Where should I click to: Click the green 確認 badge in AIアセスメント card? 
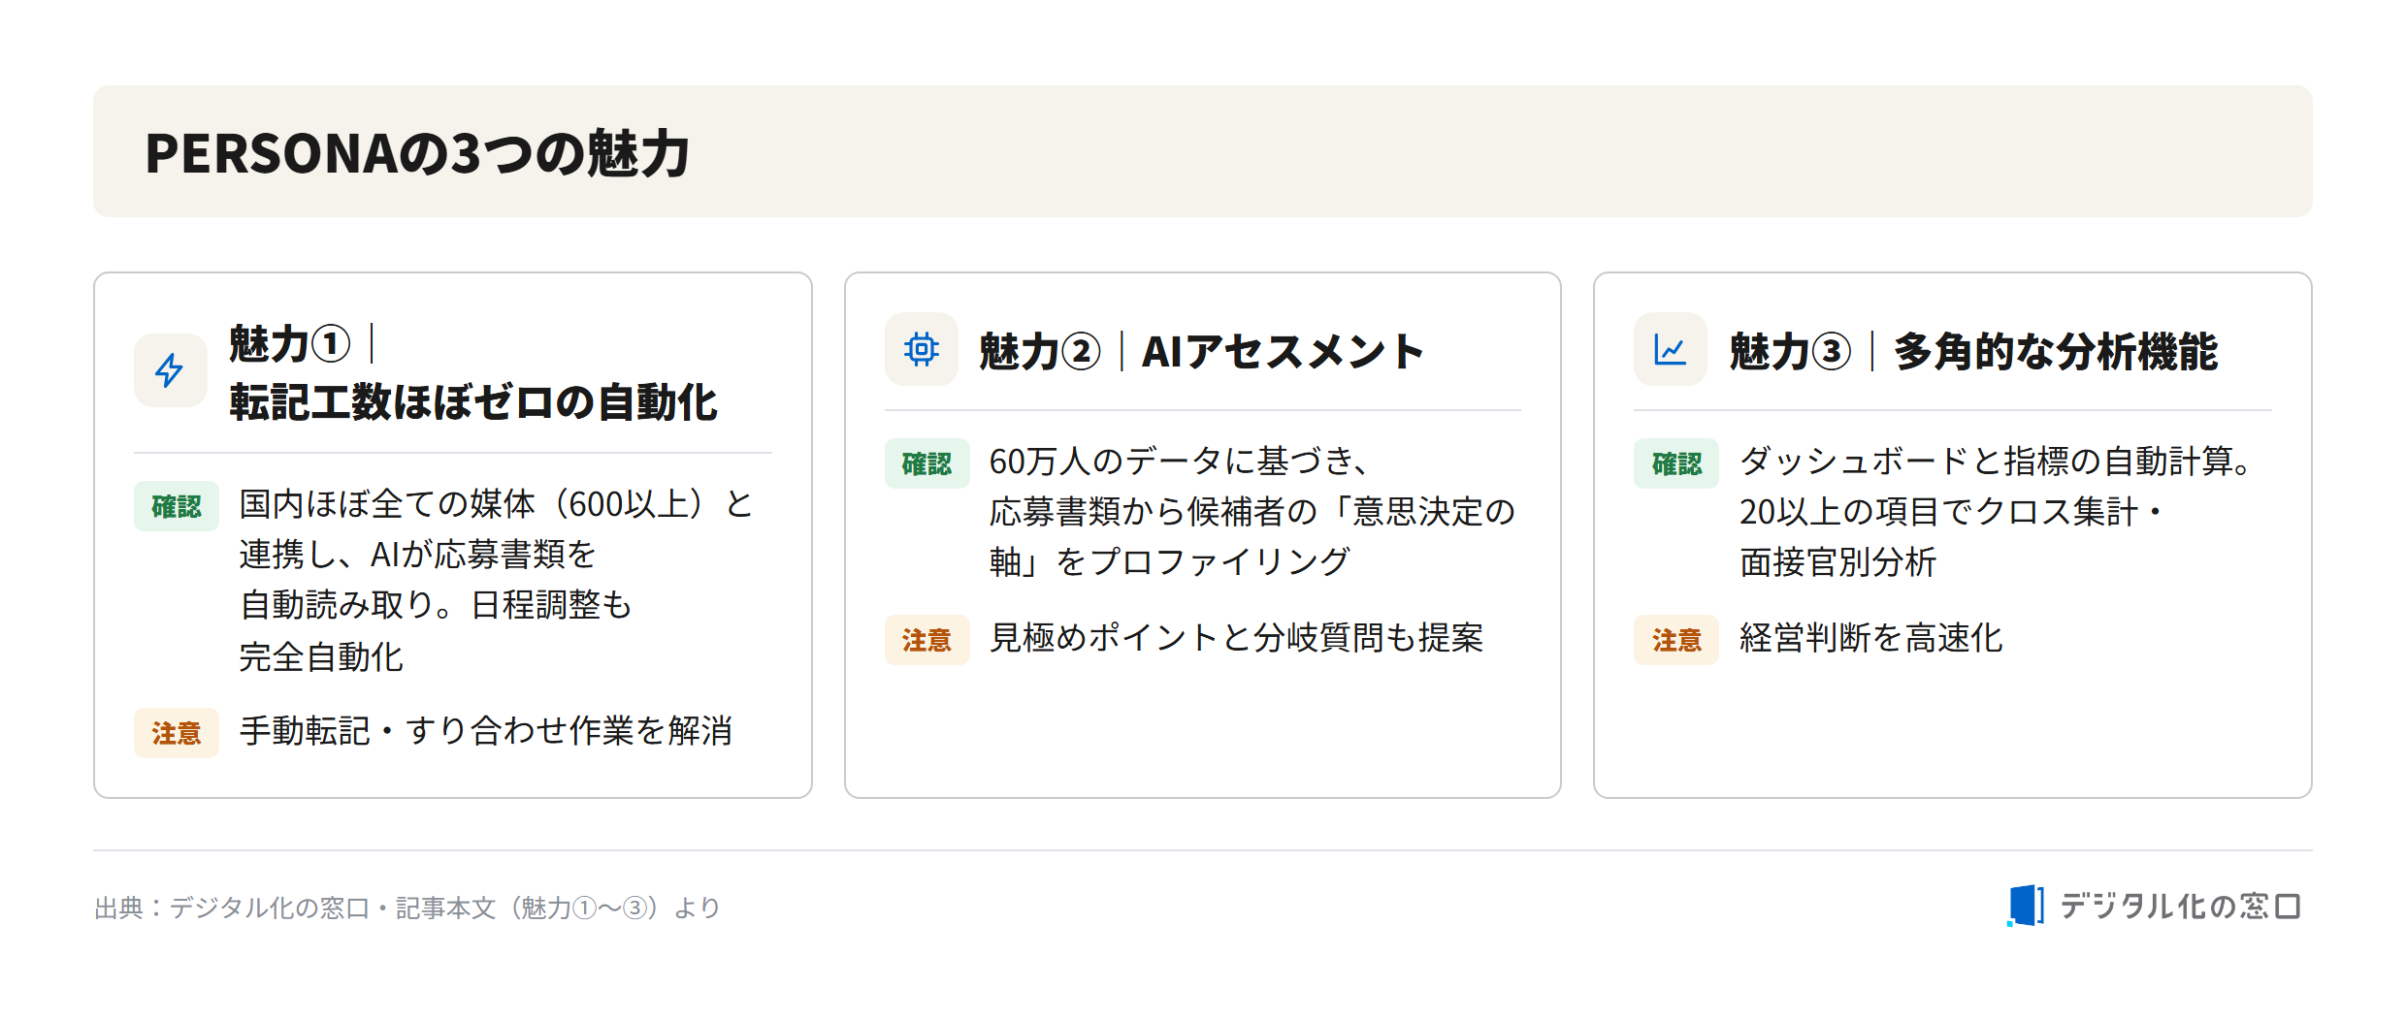pyautogui.click(x=927, y=463)
